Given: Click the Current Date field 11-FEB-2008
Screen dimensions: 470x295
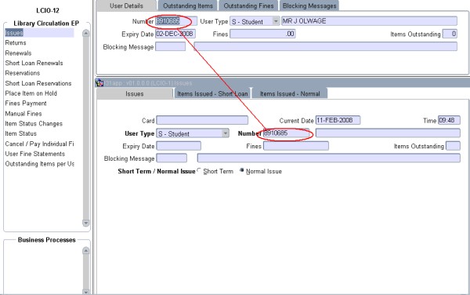Looking at the screenshot, I should (338, 120).
